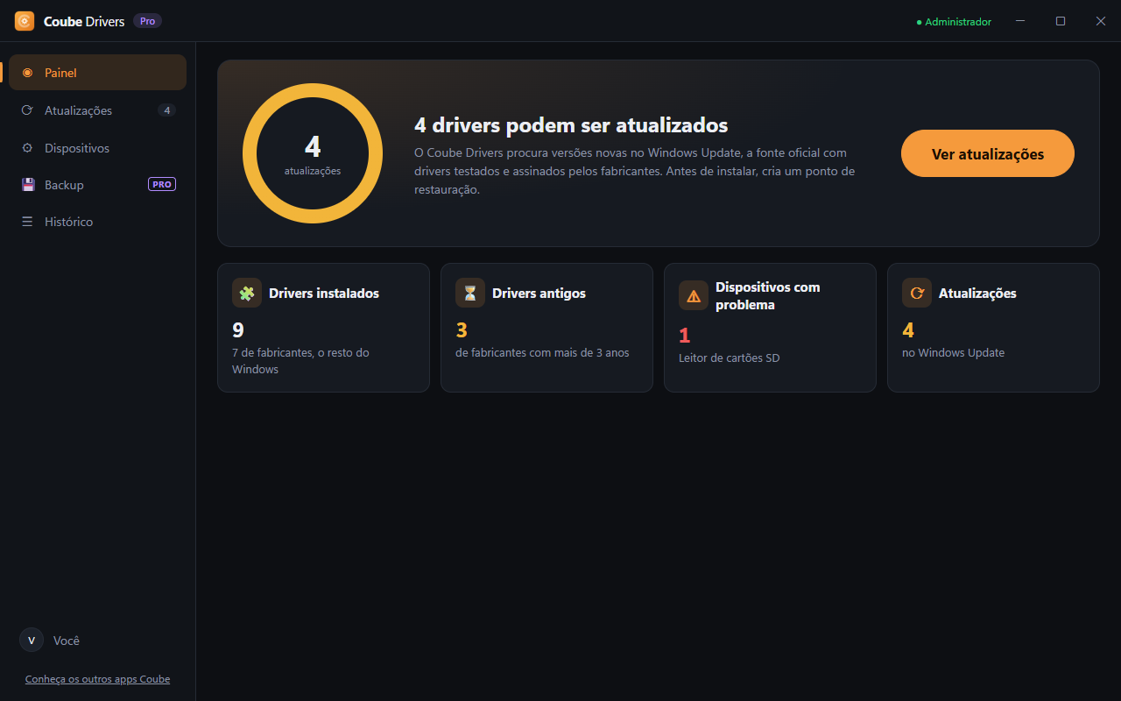Click the 'Leitor de cartões SD' text
Viewport: 1121px width, 701px height.
click(729, 358)
